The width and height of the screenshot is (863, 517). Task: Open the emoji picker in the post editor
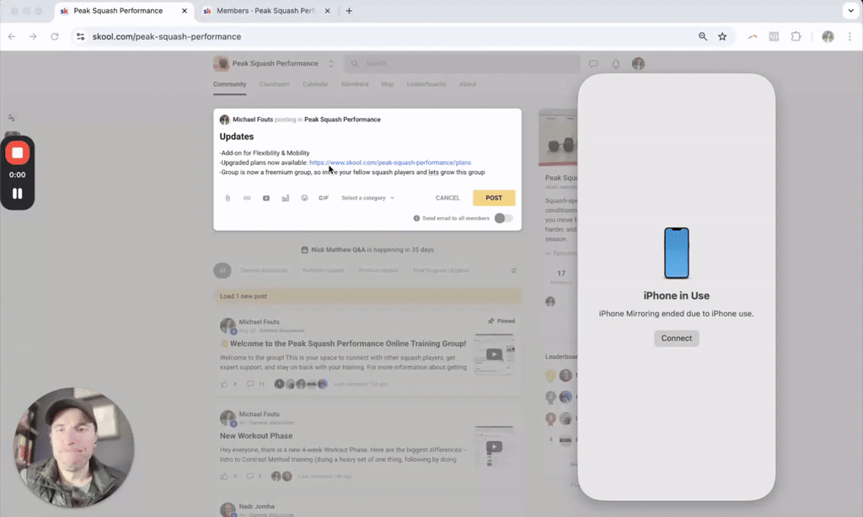(x=304, y=198)
